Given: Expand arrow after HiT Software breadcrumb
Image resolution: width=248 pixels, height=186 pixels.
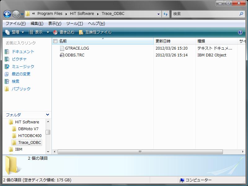Looking at the screenshot, I should (98, 14).
